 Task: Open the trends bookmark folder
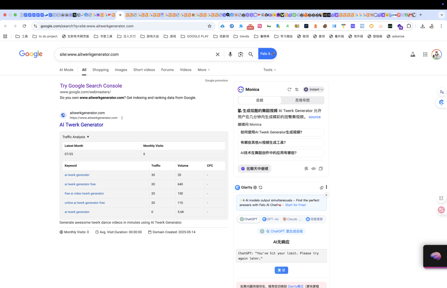pyautogui.click(x=241, y=36)
